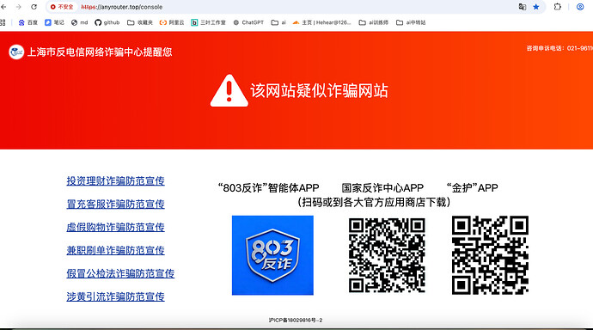This screenshot has width=593, height=330.
Task: Expand the ai bookmark folder
Action: [278, 22]
